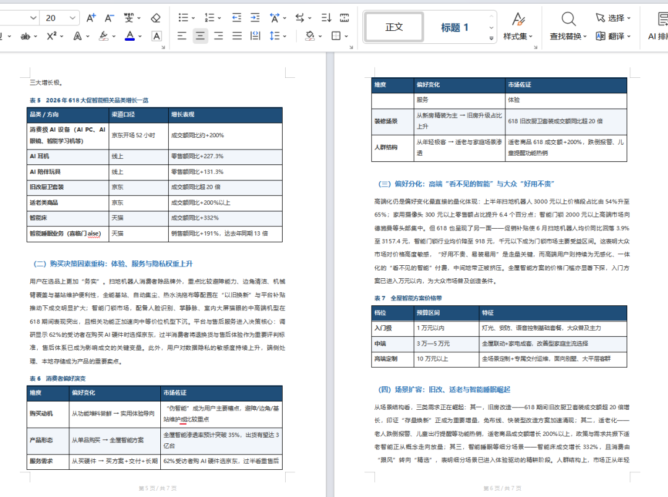Click the shading paint bucket icon
The width and height of the screenshot is (668, 497).
coord(310,36)
